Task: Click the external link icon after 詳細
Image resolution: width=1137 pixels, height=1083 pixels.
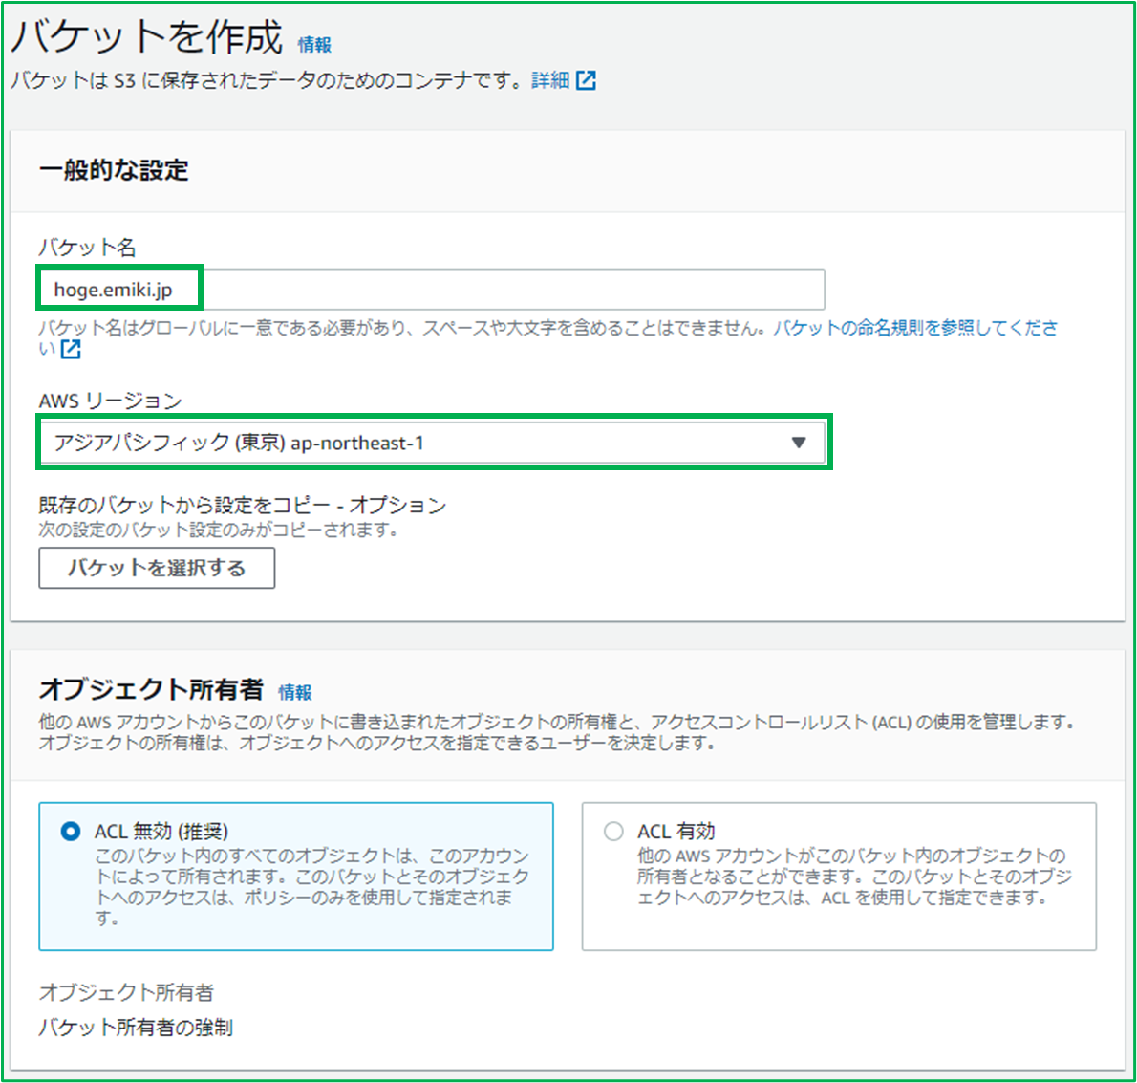Action: pyautogui.click(x=586, y=79)
